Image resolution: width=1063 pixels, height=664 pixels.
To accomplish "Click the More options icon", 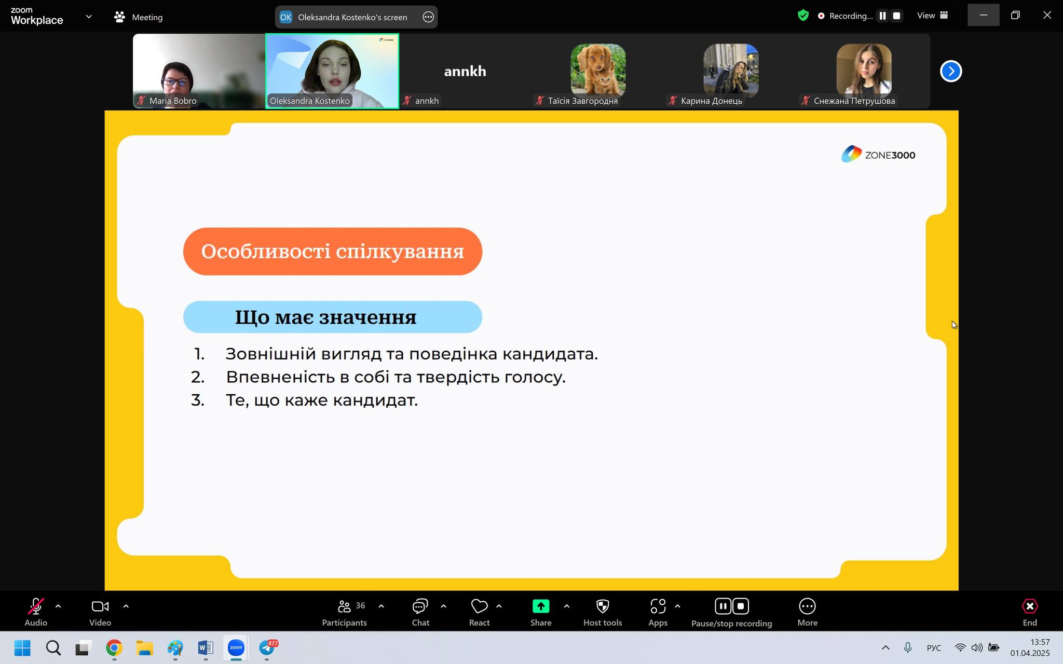I will [807, 606].
